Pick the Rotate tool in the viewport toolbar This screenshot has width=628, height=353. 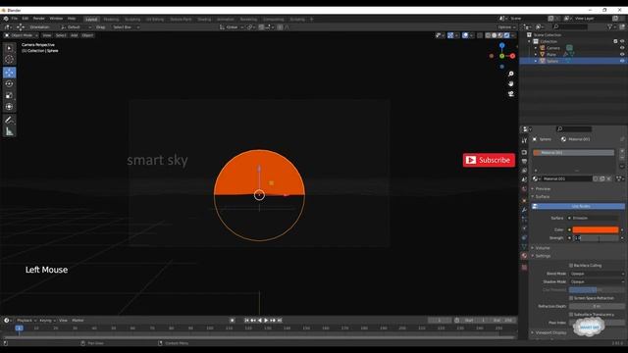pos(9,84)
